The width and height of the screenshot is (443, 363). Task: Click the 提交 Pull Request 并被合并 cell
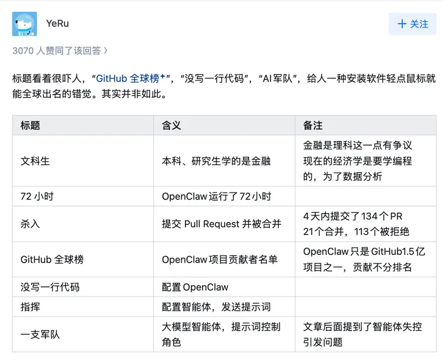(x=221, y=224)
